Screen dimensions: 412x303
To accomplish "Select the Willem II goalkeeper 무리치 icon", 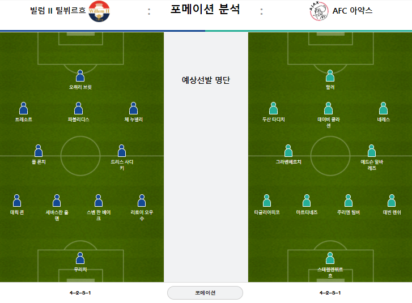I will (80, 258).
